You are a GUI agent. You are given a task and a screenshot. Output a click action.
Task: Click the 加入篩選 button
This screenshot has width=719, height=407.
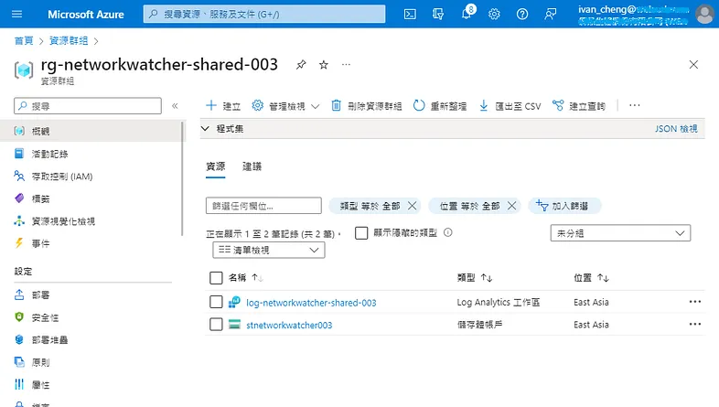564,206
